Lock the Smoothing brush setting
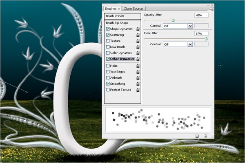The image size is (245, 163). tap(138, 84)
